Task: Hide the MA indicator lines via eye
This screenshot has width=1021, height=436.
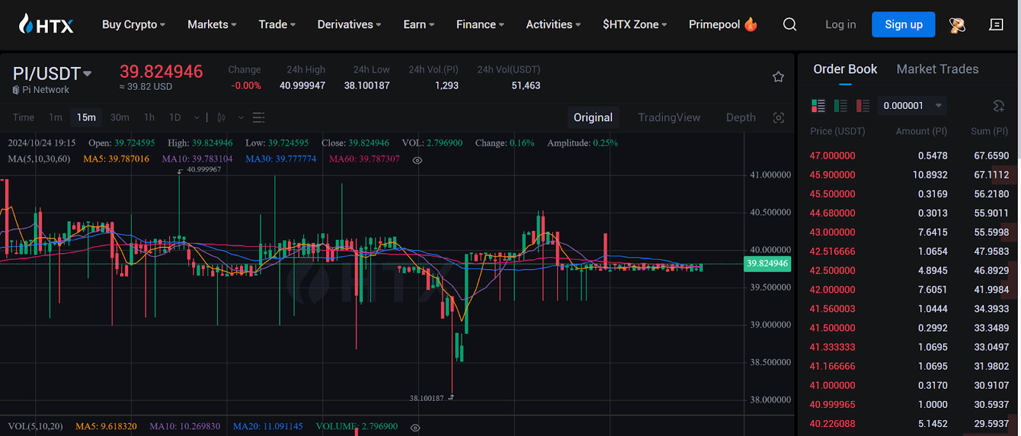Action: tap(417, 161)
